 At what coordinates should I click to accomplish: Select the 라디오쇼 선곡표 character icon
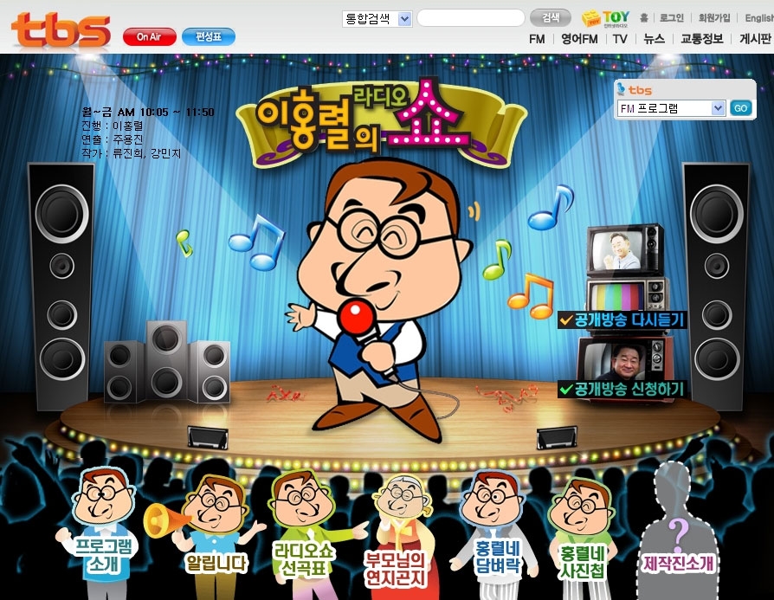(303, 528)
